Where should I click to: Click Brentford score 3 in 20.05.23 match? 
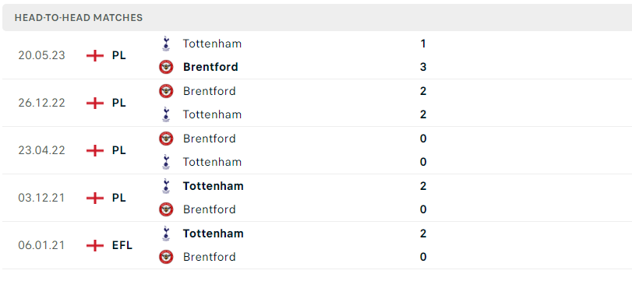[423, 67]
